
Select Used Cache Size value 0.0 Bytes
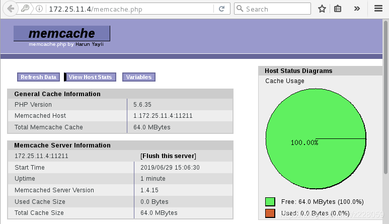154,202
